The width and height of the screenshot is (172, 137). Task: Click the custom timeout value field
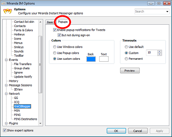point(152,53)
